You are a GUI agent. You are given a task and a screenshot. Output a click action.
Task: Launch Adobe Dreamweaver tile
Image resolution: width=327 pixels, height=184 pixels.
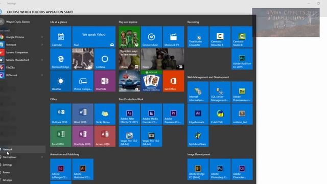pos(242,92)
